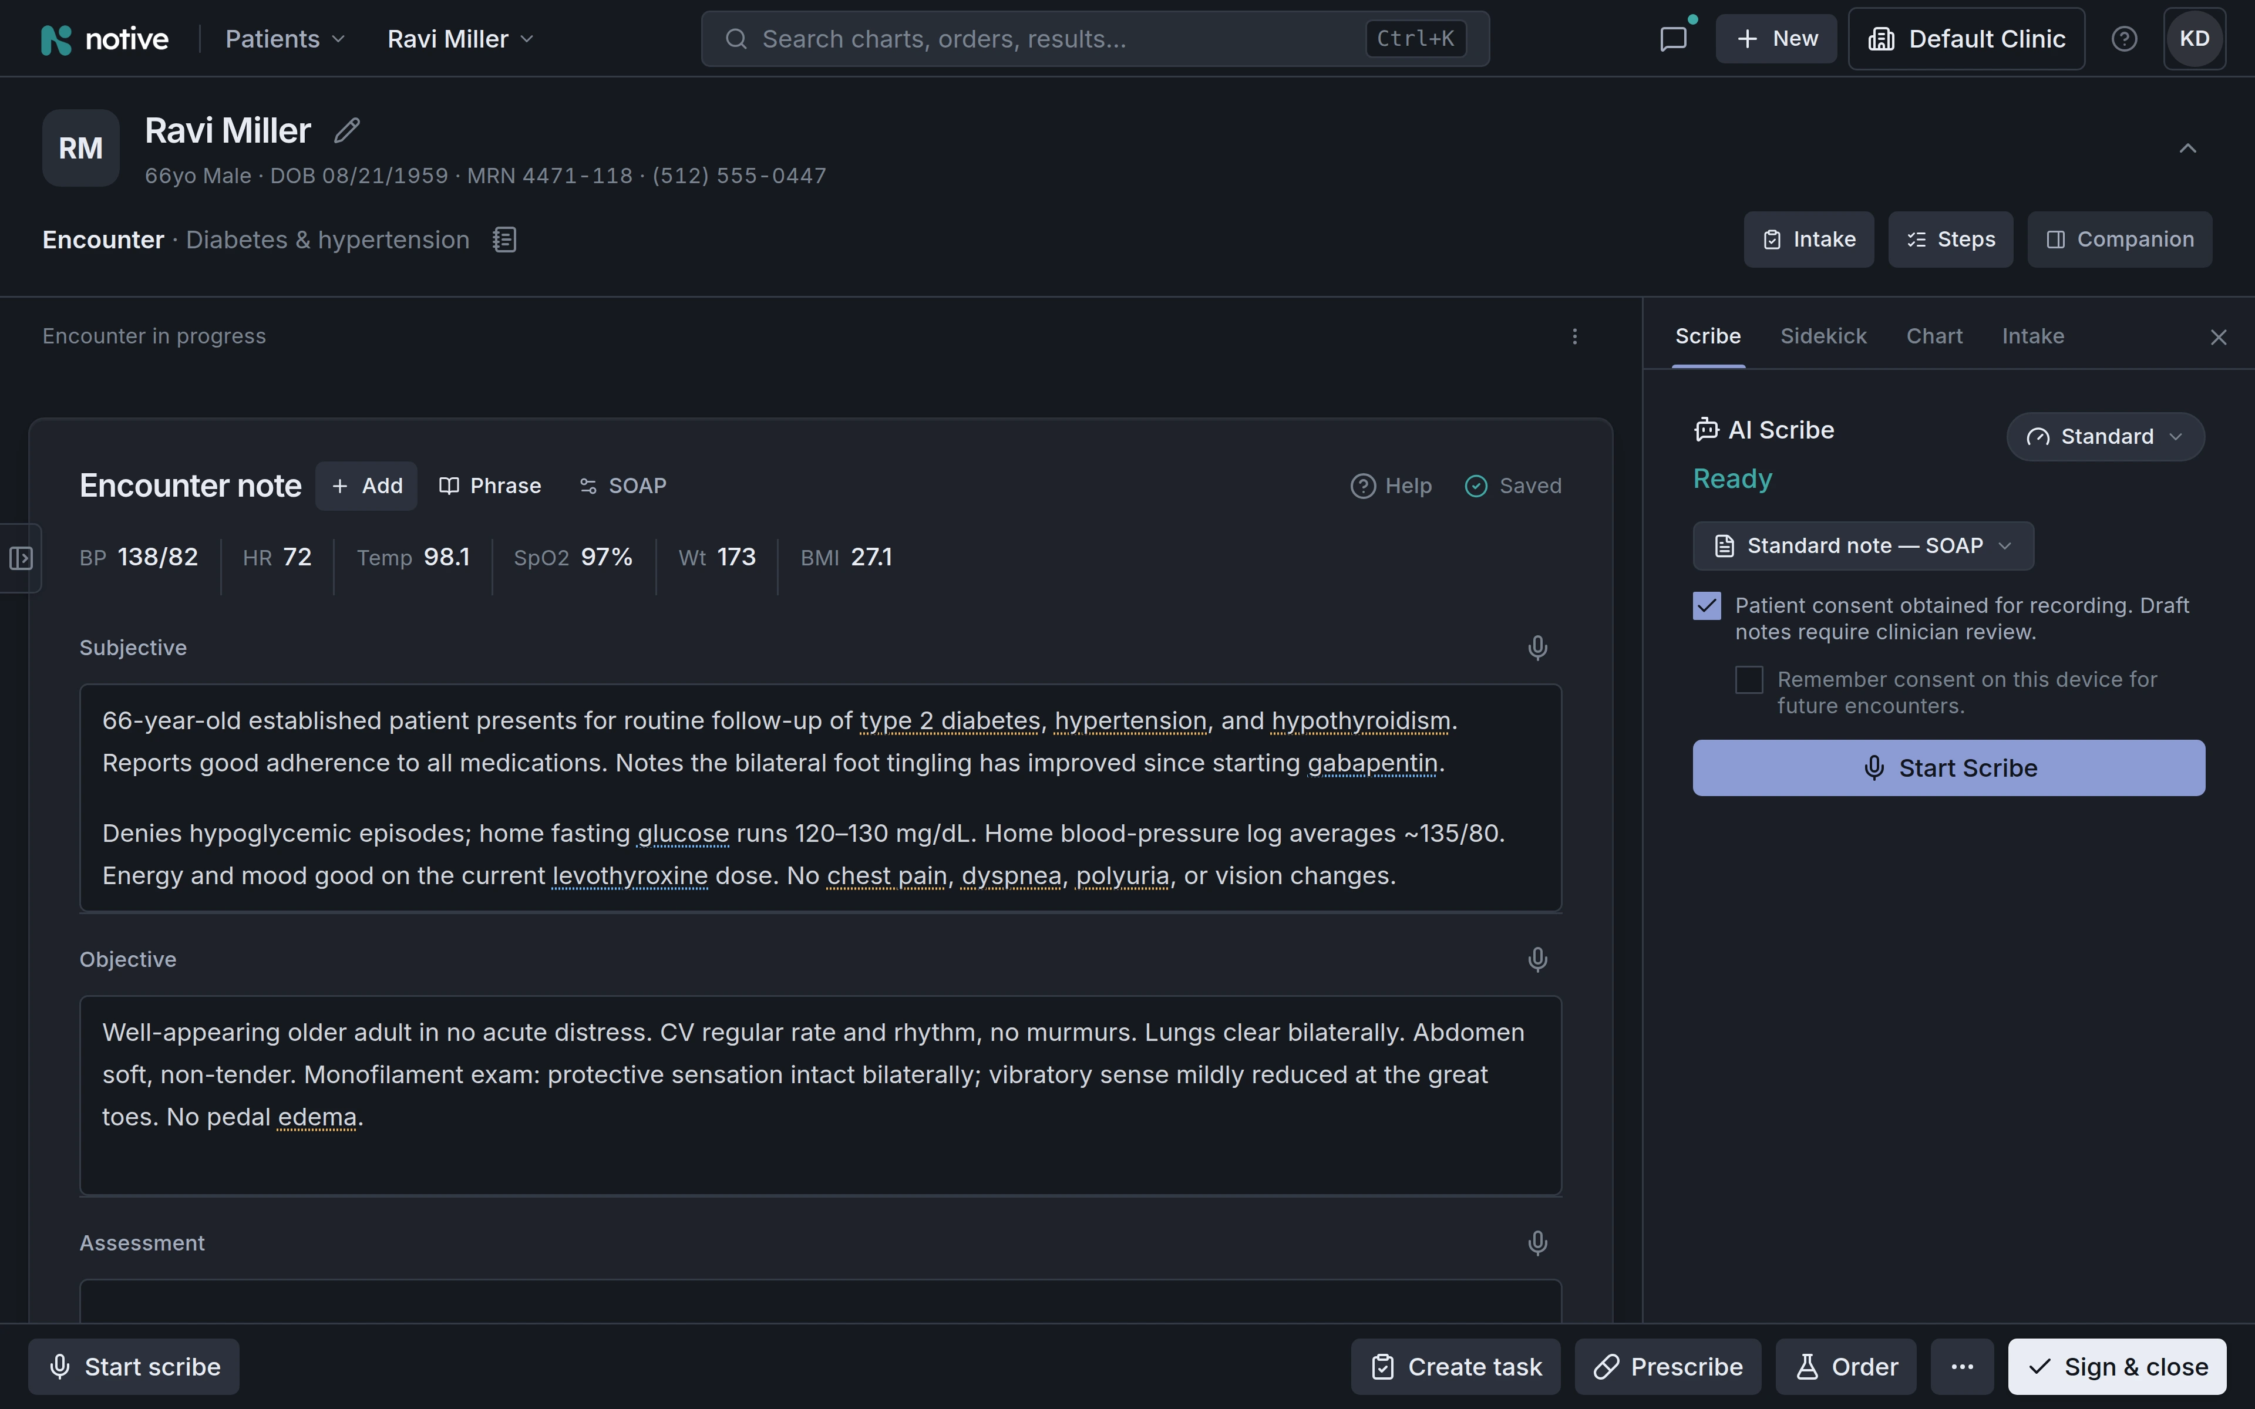Click the SpO2 97% vital
This screenshot has height=1409, width=2255.
573,557
